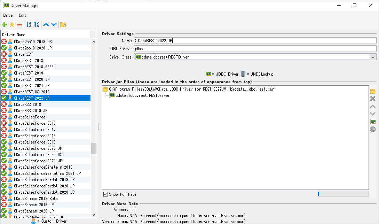Sort drivers A to Z ascending
Viewport: 379px width, 224px height.
coord(29,24)
